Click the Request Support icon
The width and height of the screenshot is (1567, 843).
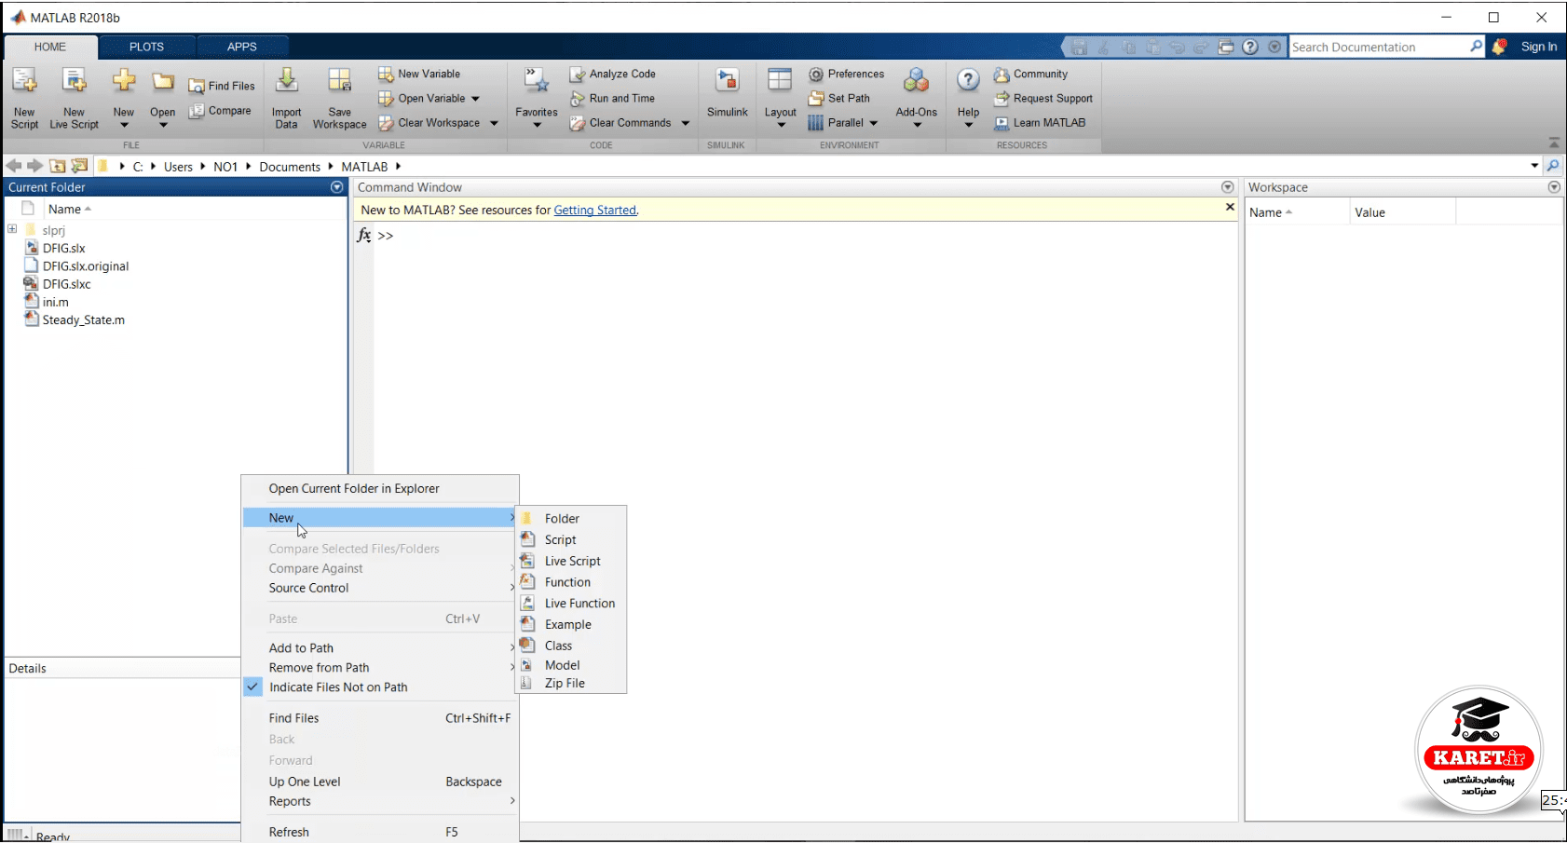pyautogui.click(x=1002, y=99)
